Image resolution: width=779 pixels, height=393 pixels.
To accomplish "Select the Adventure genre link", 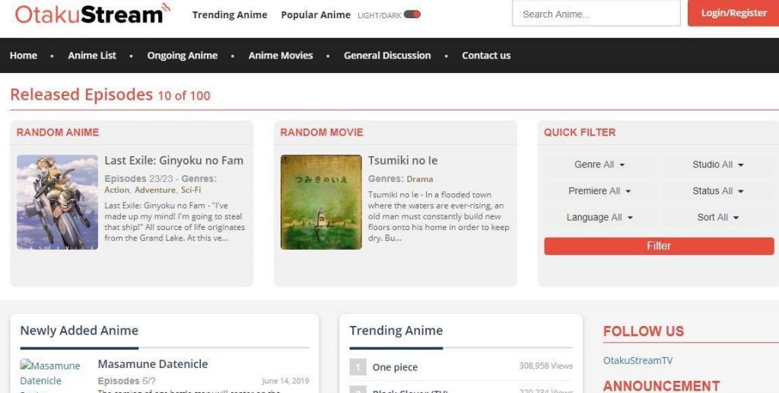I will (155, 190).
